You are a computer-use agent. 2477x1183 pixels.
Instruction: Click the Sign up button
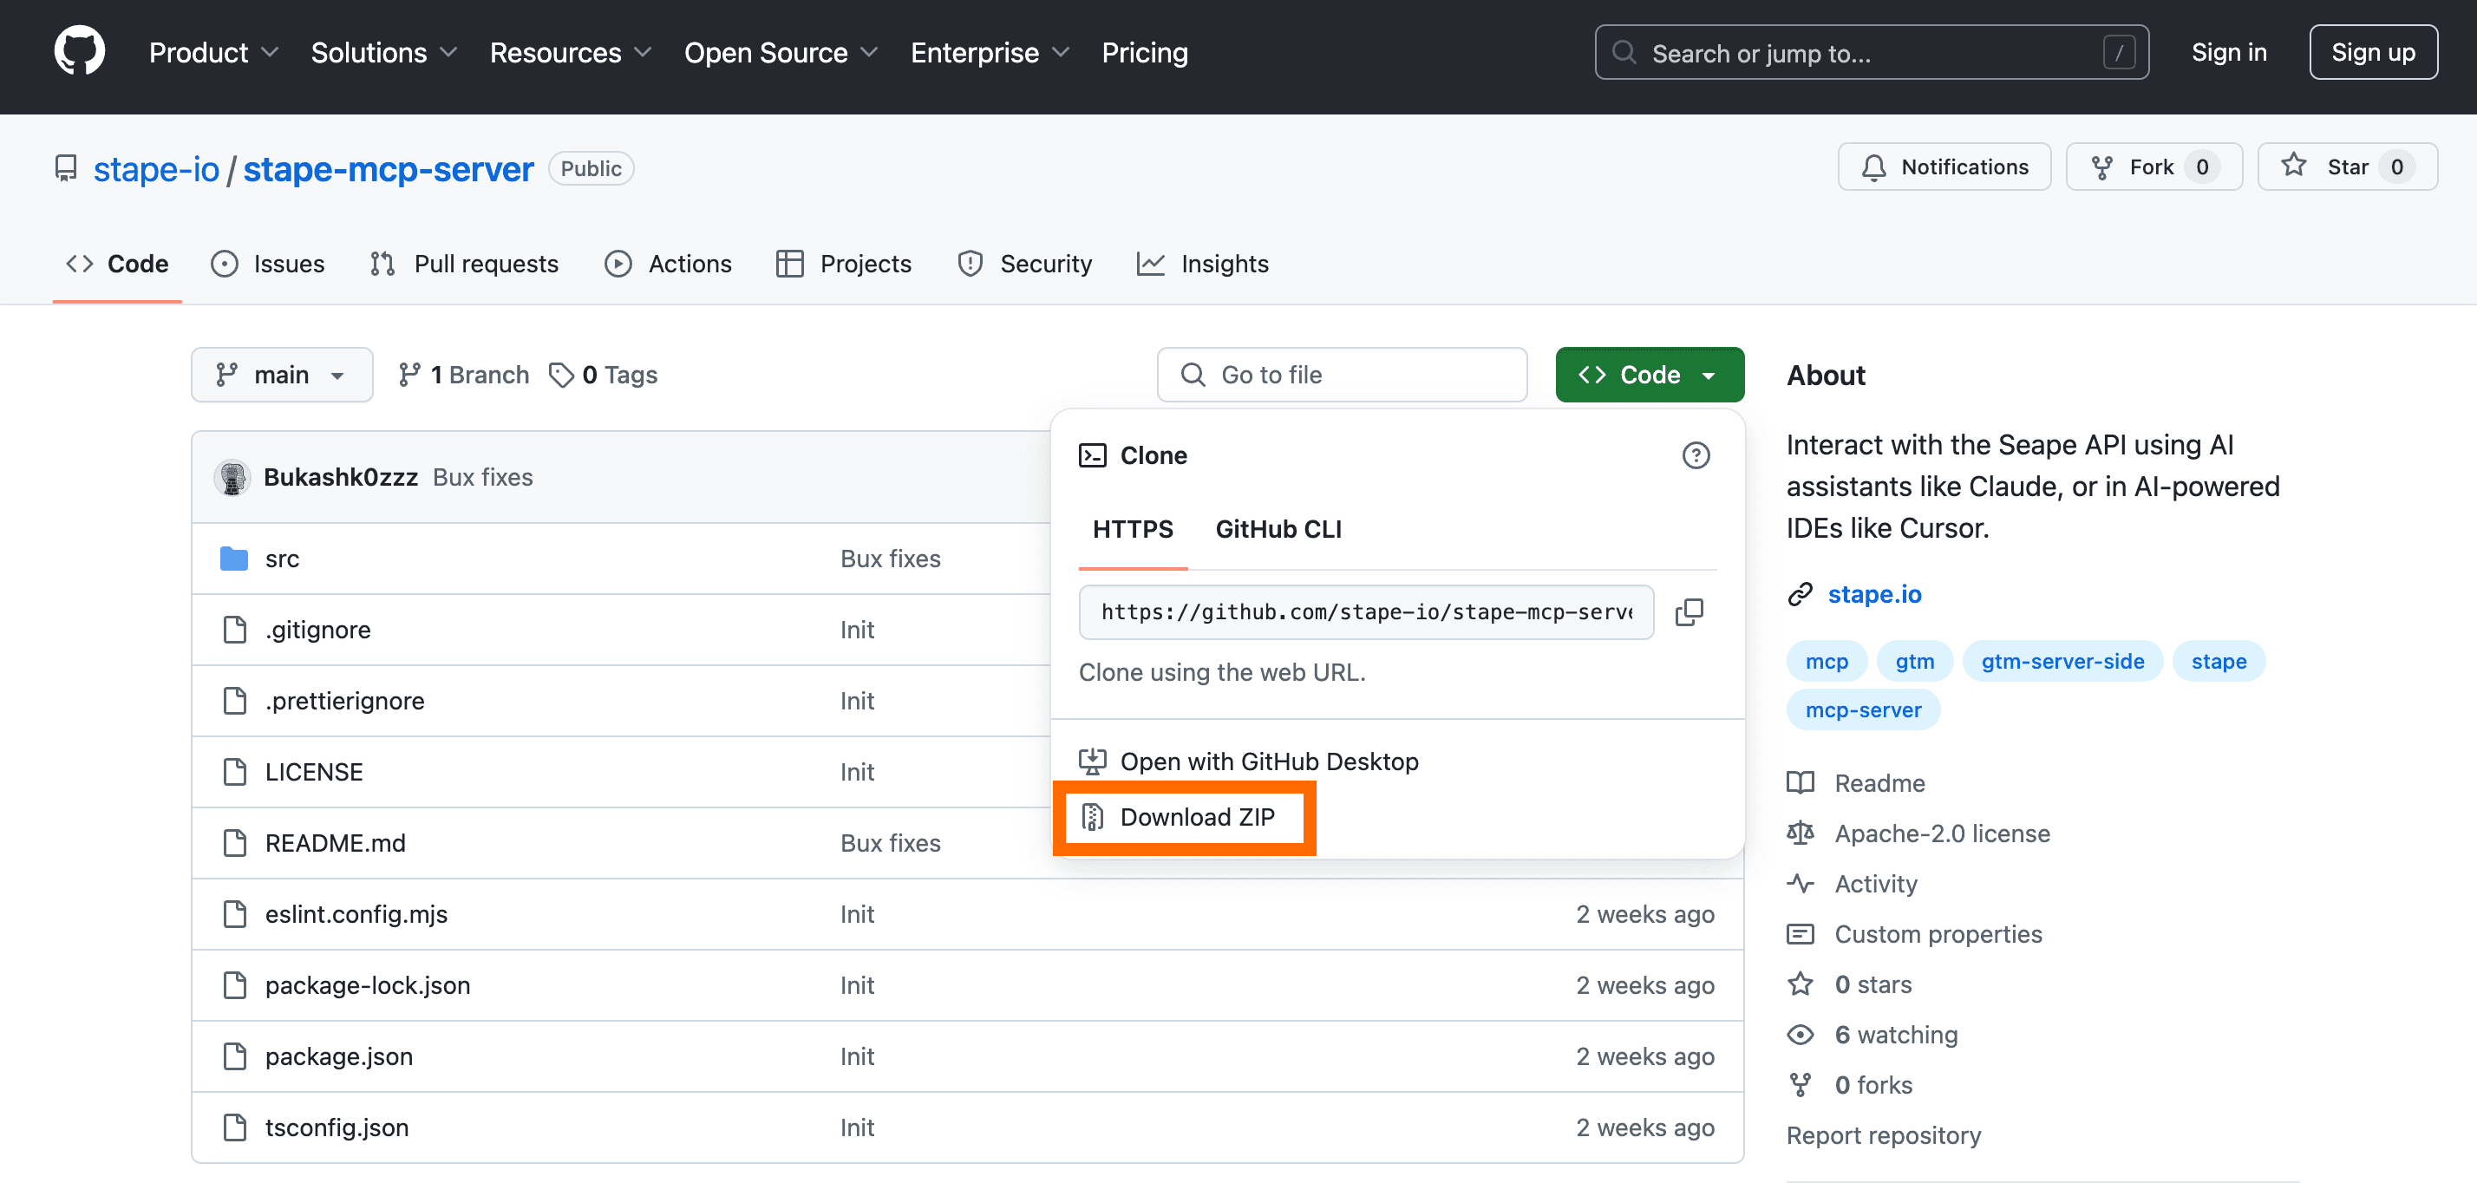2372,53
